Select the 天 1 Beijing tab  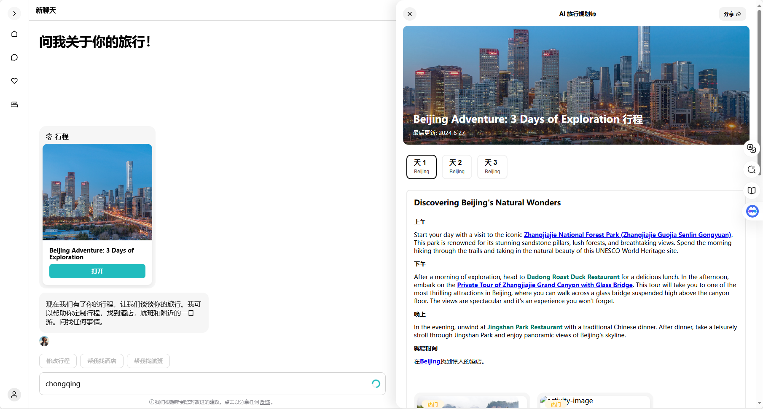click(421, 167)
